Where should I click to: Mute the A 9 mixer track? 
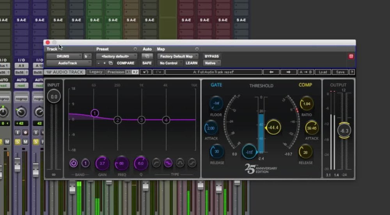25,142
